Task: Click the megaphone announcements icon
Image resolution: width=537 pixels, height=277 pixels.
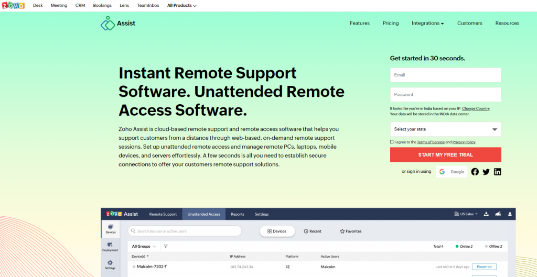Action: pyautogui.click(x=498, y=214)
